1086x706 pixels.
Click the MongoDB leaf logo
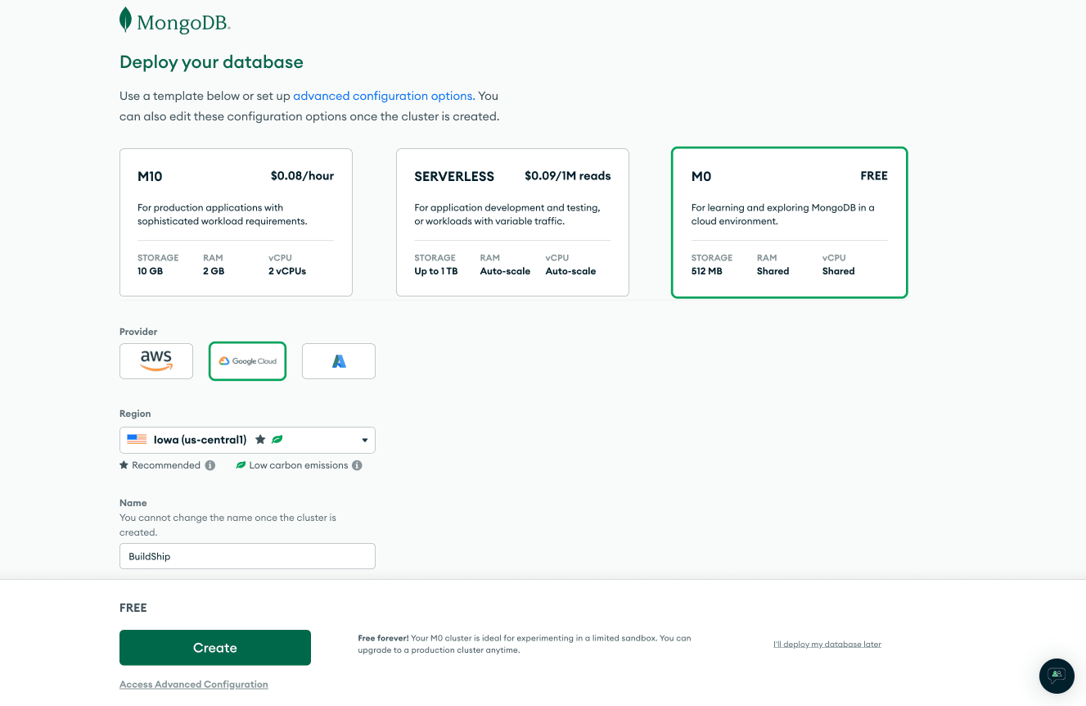coord(124,20)
